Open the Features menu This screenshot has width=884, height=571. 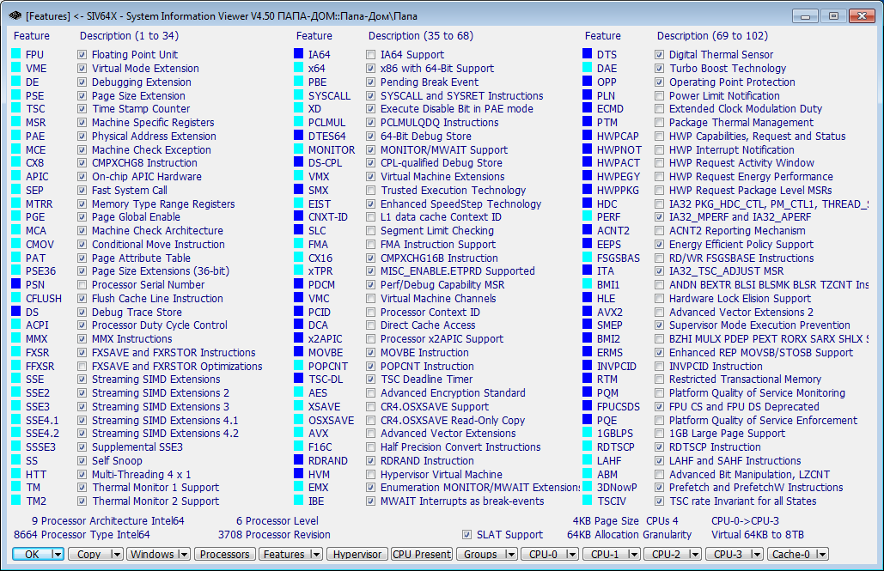click(x=290, y=554)
